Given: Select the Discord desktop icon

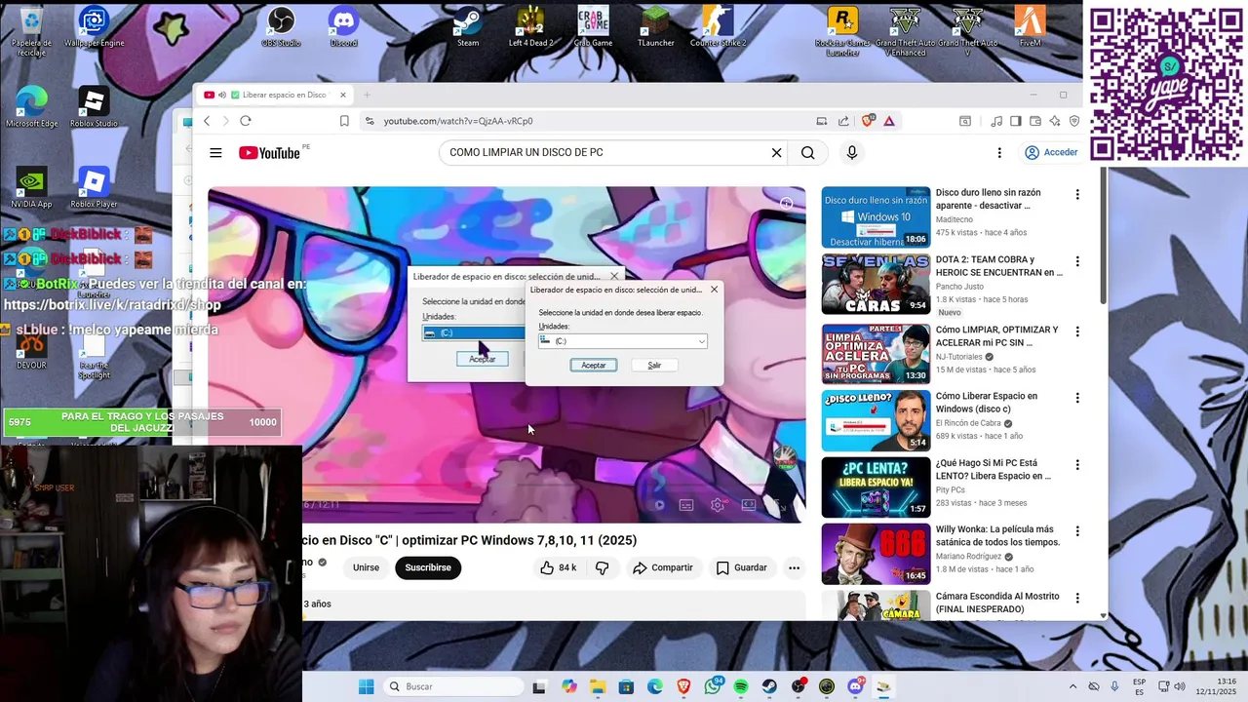Looking at the screenshot, I should [x=343, y=26].
